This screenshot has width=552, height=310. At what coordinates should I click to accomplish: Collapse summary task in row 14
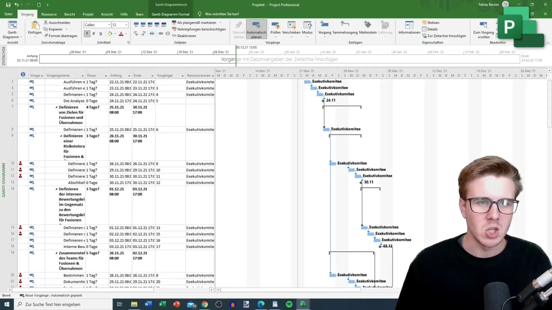tap(56, 189)
